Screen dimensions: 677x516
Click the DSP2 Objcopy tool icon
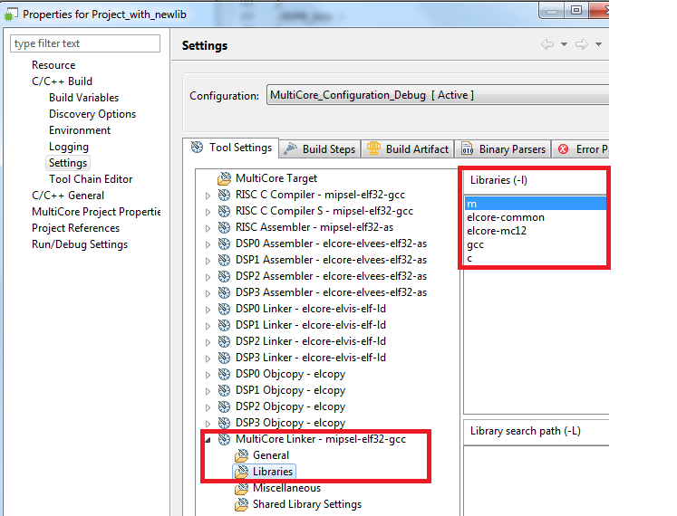pos(224,406)
